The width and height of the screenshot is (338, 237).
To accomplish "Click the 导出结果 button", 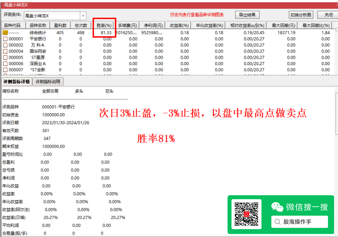I will point(247,15).
